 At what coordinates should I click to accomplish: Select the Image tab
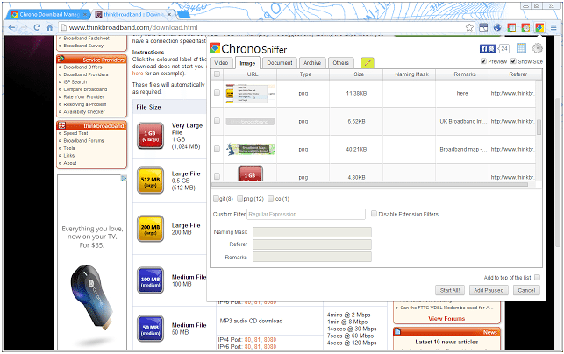(247, 63)
